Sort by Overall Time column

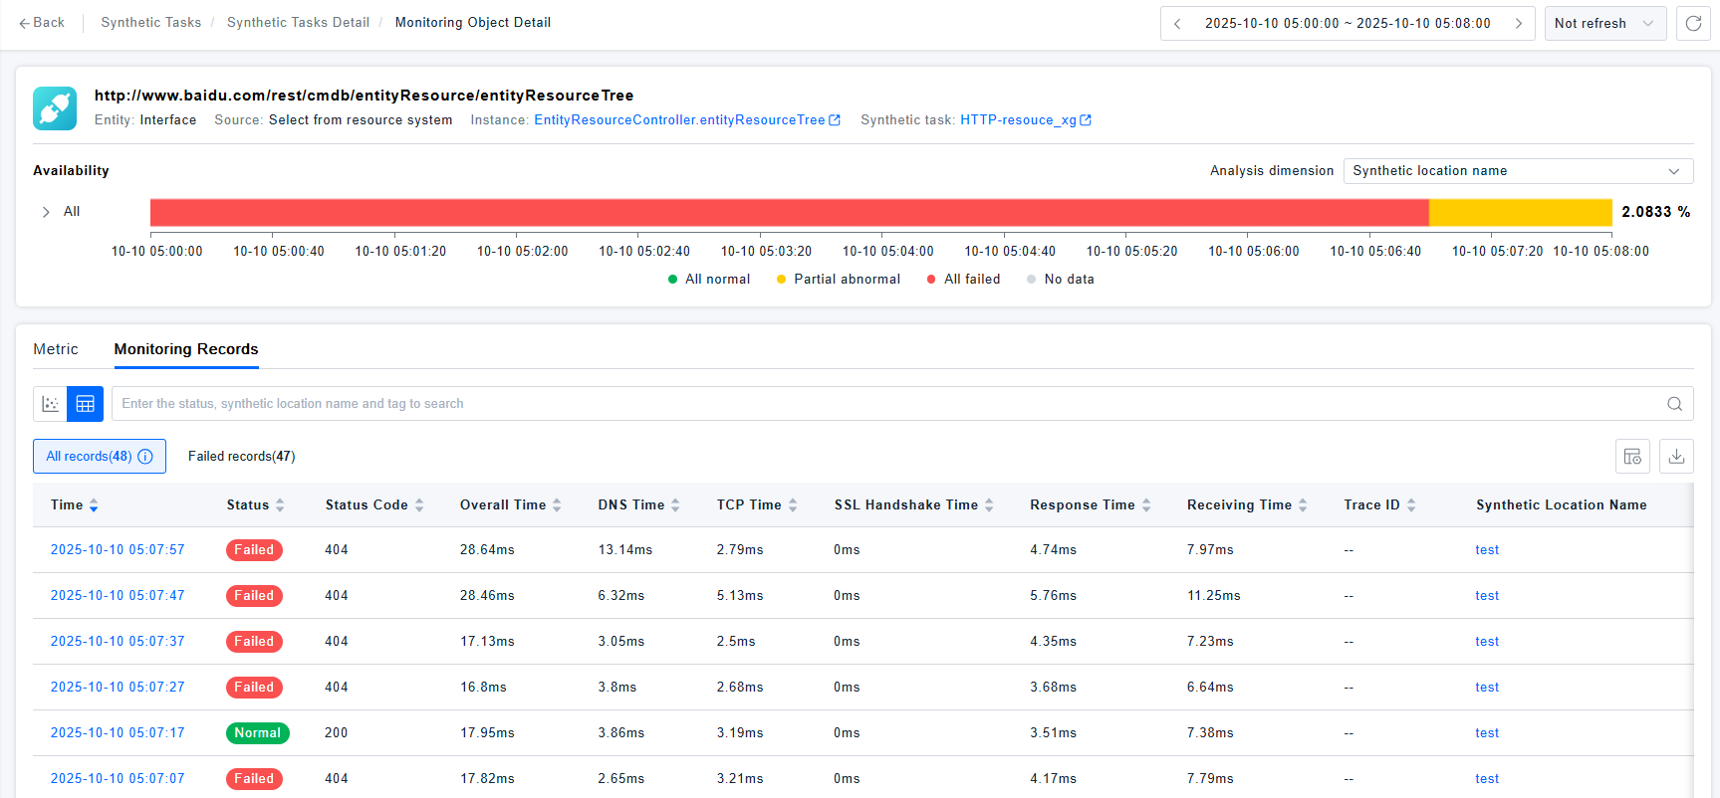[x=557, y=505]
